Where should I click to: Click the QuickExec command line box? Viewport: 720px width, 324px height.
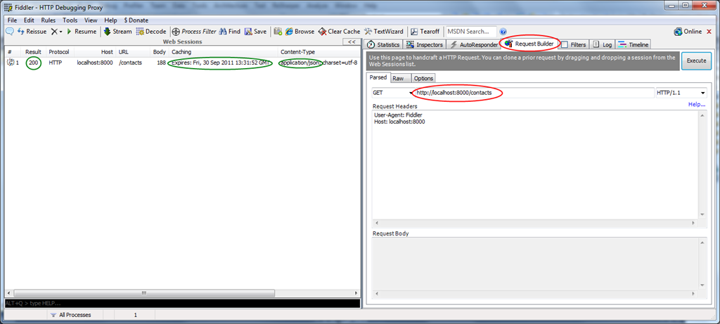(182, 304)
